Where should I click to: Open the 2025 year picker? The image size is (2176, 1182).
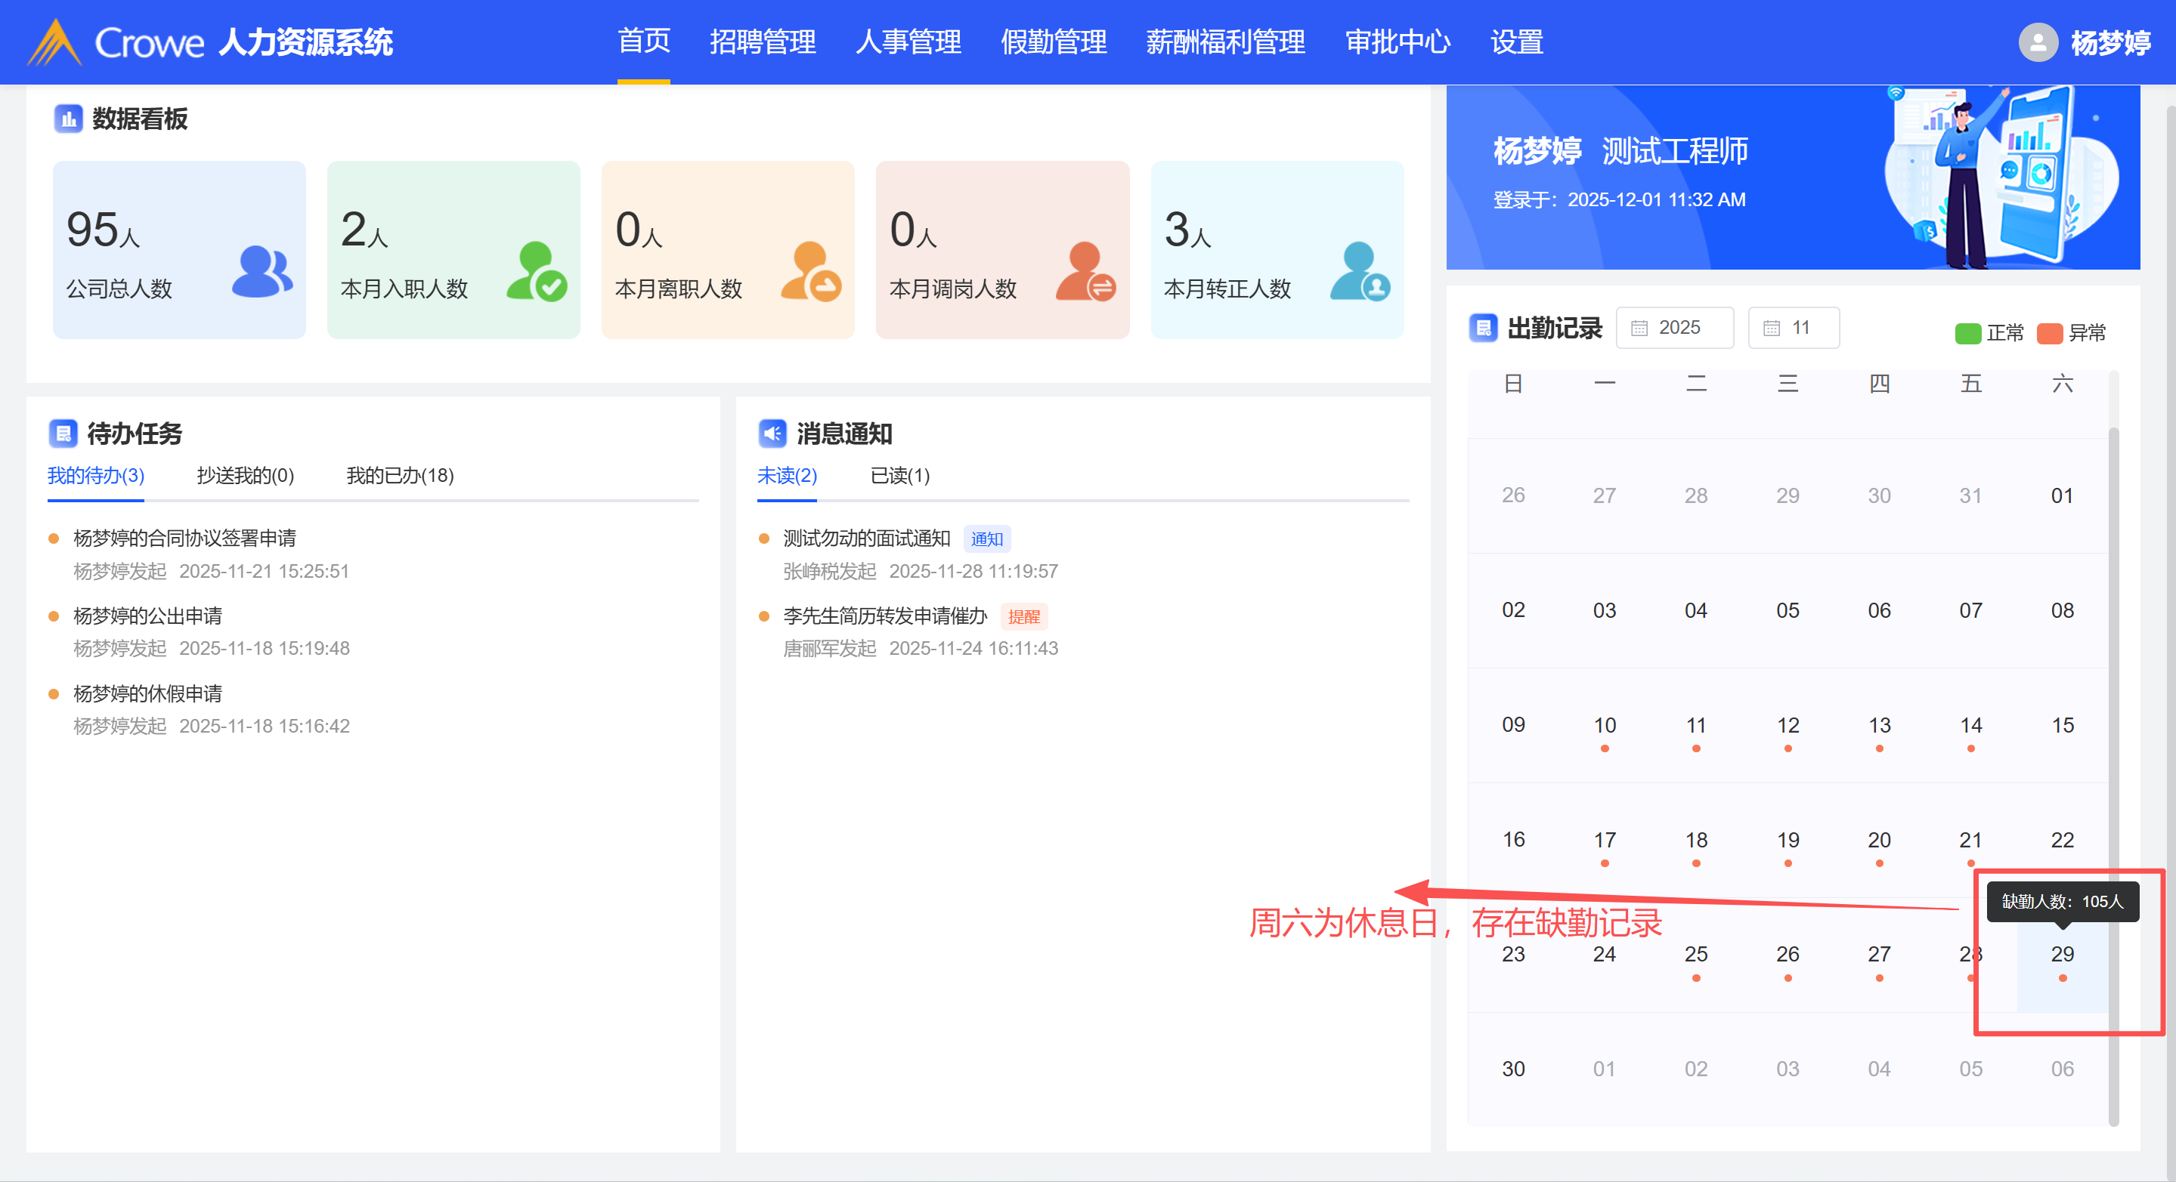pyautogui.click(x=1674, y=328)
